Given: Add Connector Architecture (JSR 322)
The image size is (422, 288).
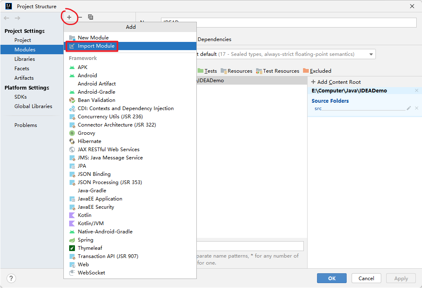Looking at the screenshot, I should [x=130, y=124].
